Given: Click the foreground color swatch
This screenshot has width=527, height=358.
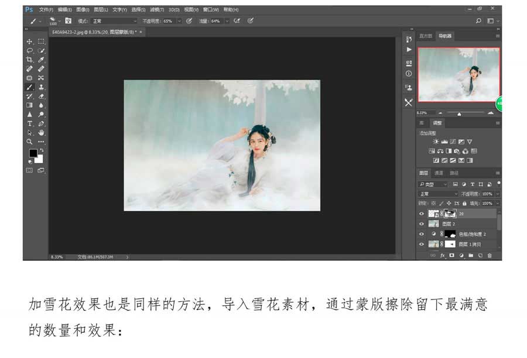Looking at the screenshot, I should pos(33,153).
